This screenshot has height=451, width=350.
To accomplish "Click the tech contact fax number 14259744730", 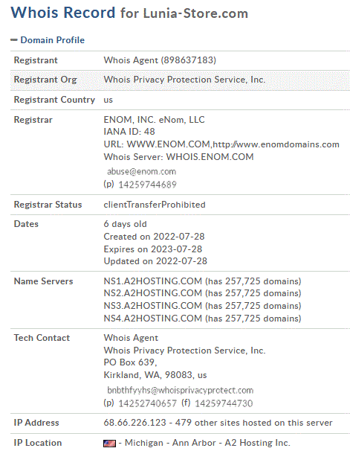I will (x=224, y=403).
